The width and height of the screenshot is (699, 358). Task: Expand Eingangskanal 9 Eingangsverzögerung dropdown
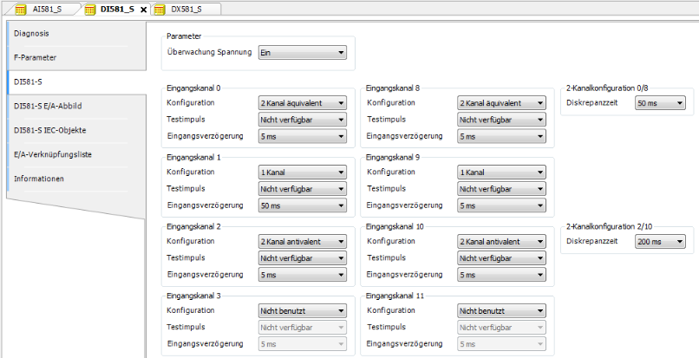[502, 205]
